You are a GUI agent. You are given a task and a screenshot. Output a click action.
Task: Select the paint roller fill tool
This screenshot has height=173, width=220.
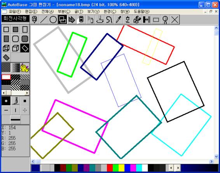[100, 20]
